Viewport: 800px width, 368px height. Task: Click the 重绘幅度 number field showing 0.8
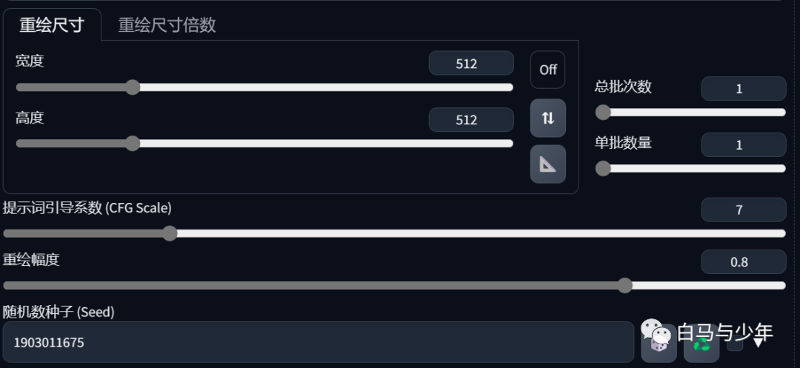tap(744, 262)
